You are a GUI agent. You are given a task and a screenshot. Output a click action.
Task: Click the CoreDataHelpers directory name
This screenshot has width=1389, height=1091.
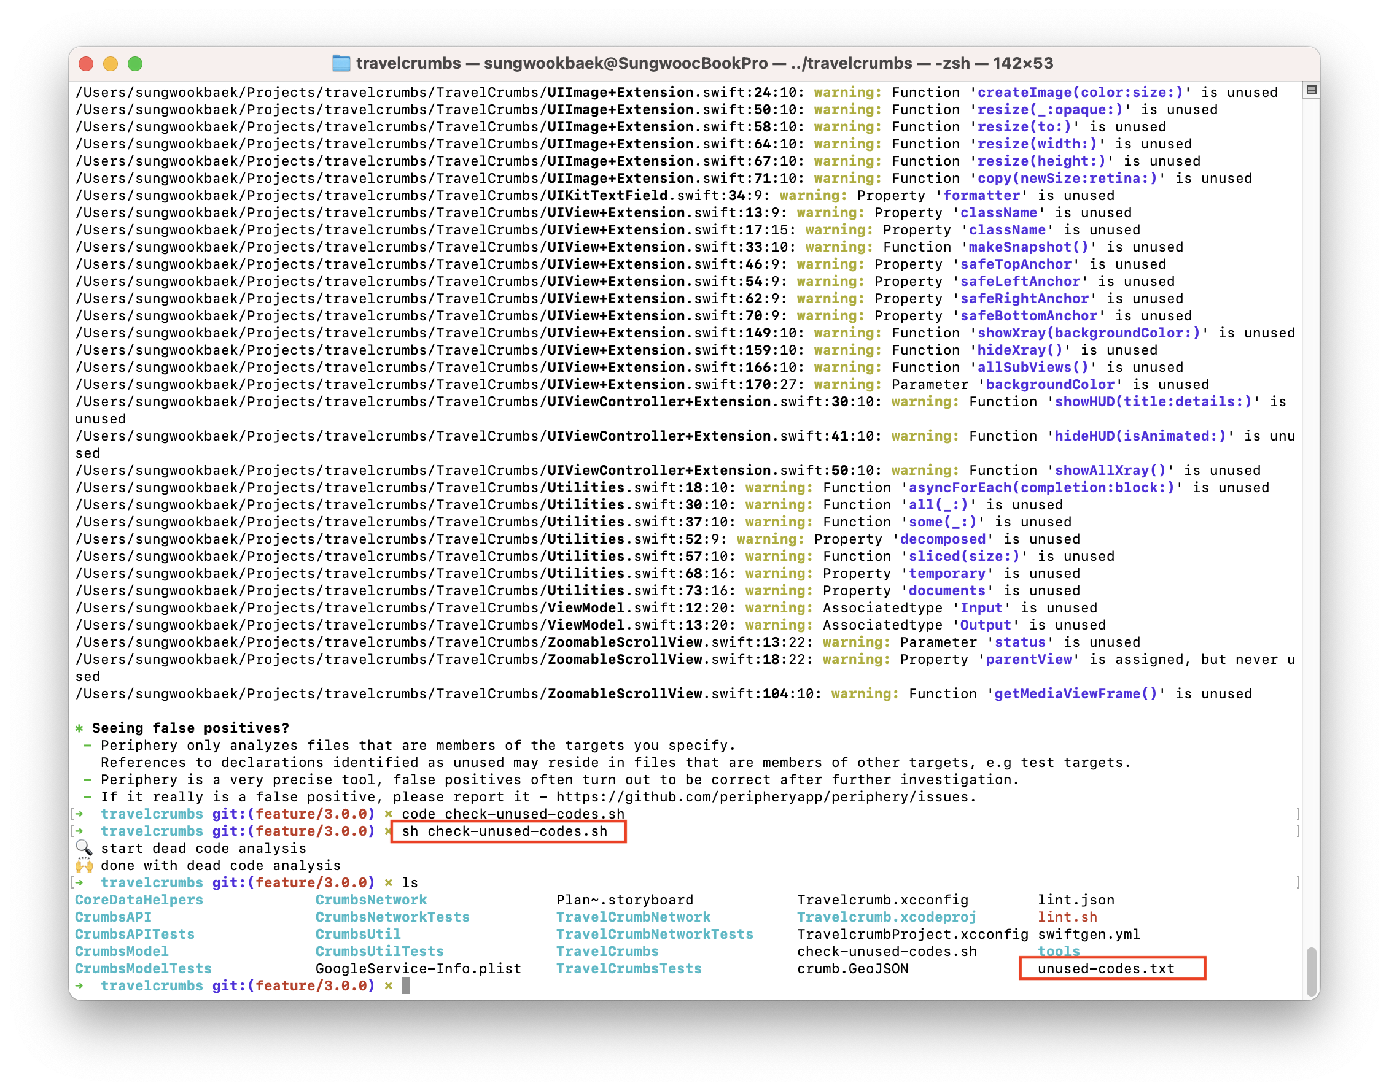click(139, 900)
